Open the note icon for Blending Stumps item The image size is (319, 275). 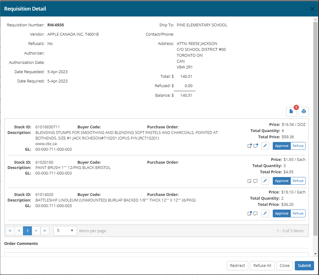pyautogui.click(x=249, y=146)
